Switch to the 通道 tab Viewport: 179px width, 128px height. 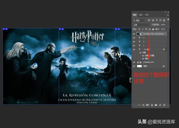[141, 15]
